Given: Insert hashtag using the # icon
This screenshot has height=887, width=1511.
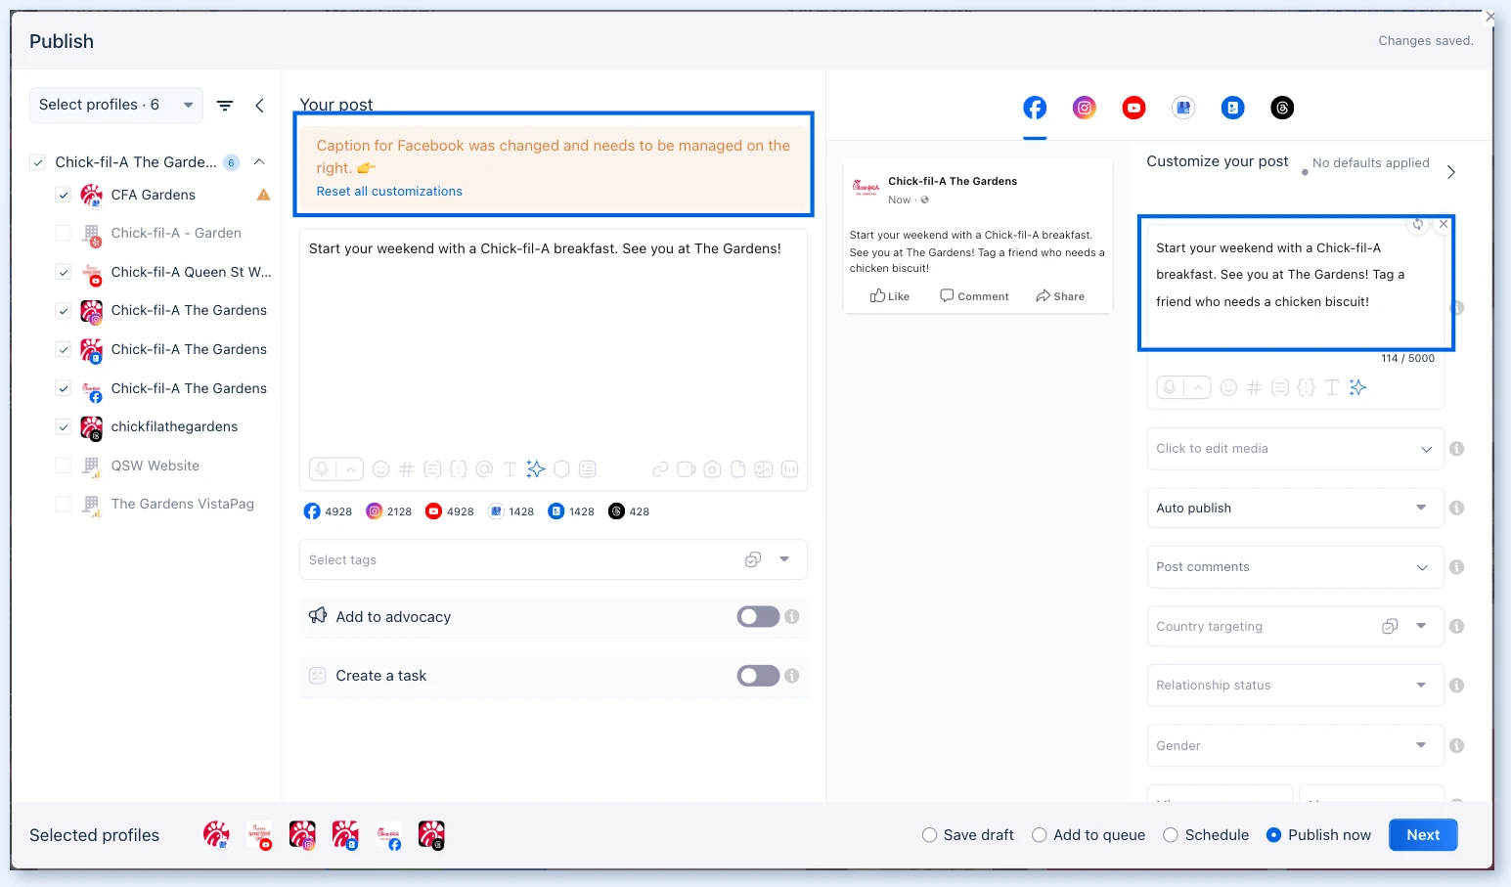Looking at the screenshot, I should [407, 469].
